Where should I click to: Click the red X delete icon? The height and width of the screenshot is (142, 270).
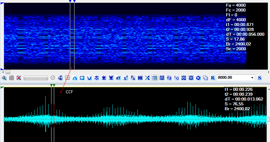[19, 78]
